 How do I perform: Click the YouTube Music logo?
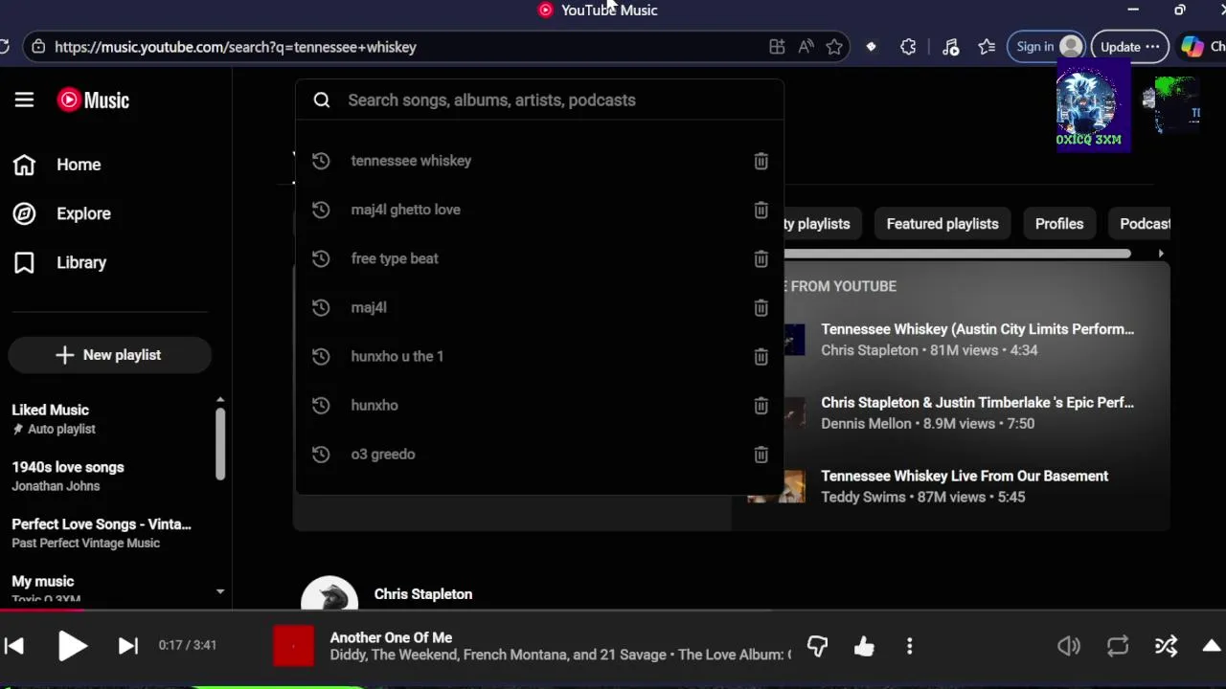[93, 100]
